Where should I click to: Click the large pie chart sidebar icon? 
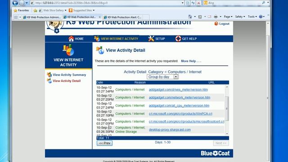68,50
